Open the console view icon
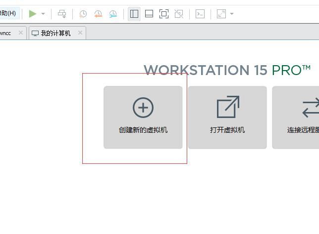 [200, 14]
